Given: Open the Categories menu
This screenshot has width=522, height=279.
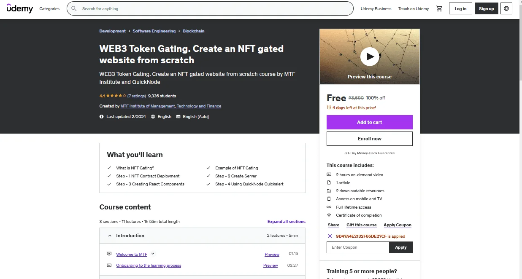Looking at the screenshot, I should pos(49,8).
